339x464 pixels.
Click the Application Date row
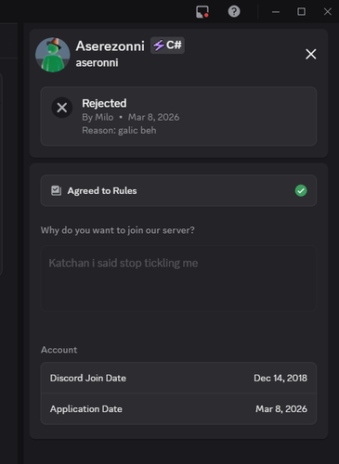178,409
